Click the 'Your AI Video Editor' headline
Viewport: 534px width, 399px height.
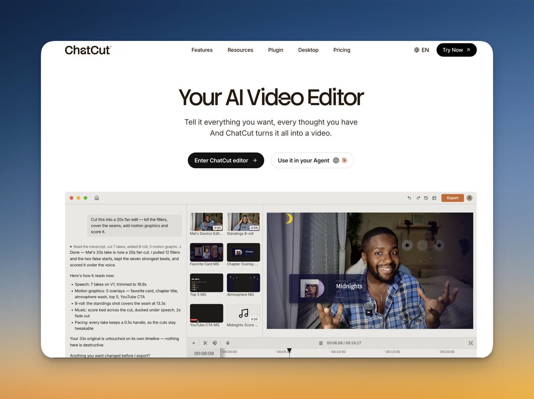pos(271,97)
